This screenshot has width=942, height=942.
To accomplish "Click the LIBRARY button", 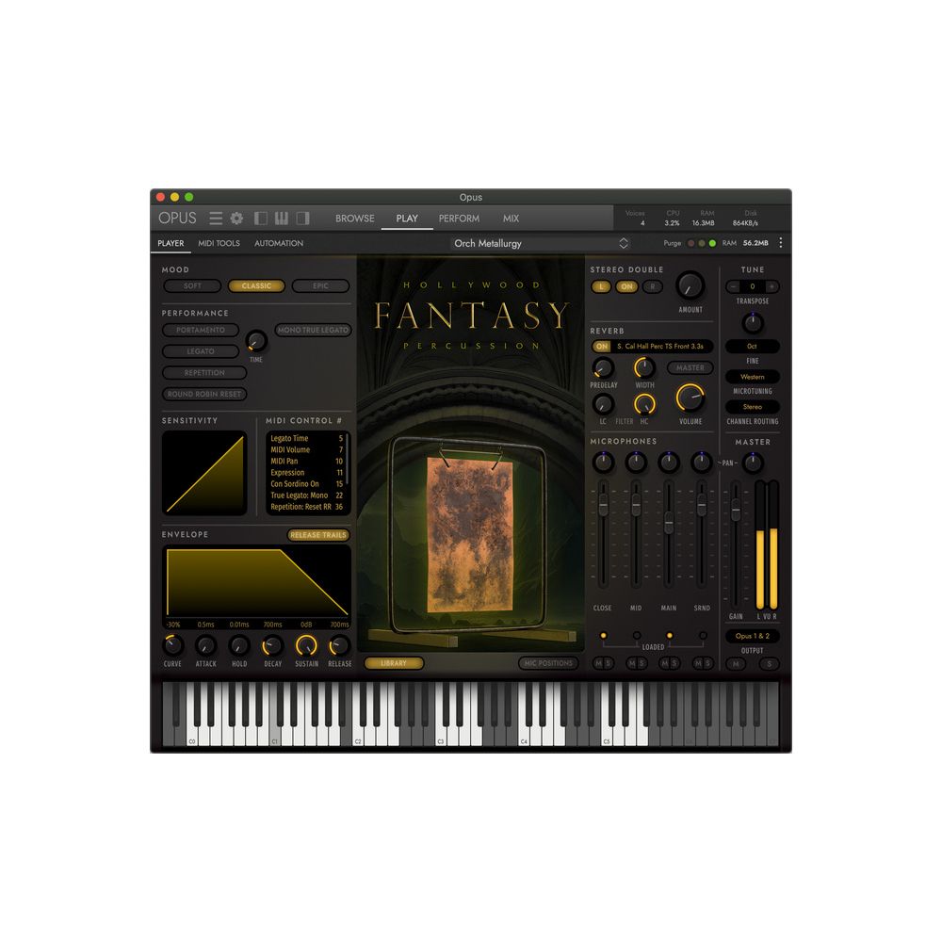I will [393, 663].
